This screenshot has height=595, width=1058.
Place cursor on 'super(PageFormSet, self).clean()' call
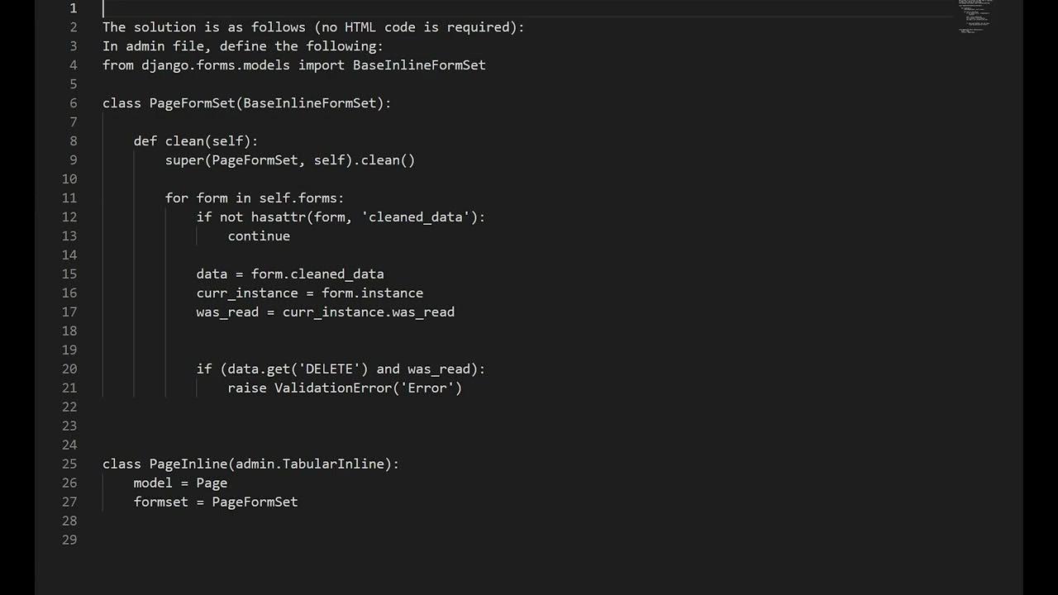tap(290, 160)
